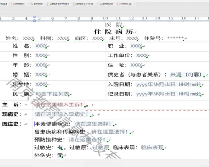Viewport: 209px width, 167px height.
Task: Click the 年 龄 XXXX field
Action: [x=41, y=65]
